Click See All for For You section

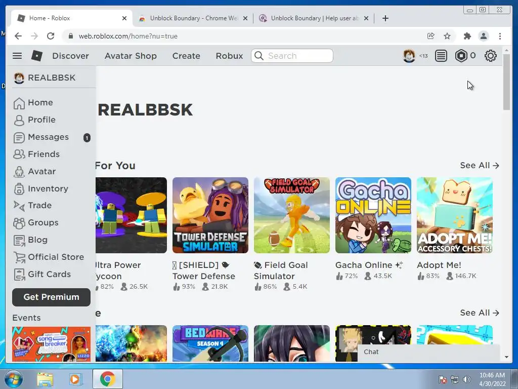[x=480, y=166]
